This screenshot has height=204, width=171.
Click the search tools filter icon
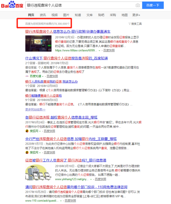129,24
